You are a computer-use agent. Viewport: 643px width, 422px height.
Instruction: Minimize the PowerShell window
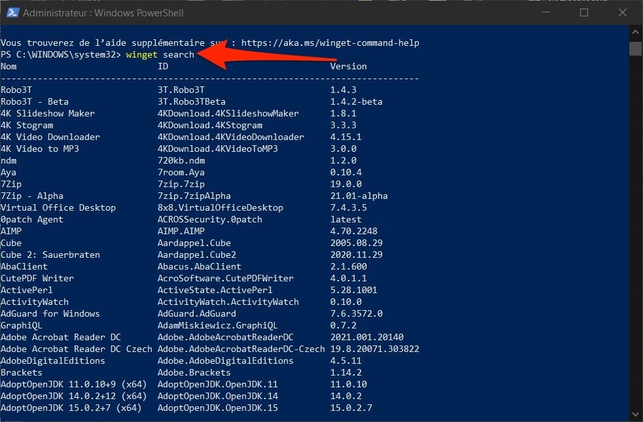[546, 12]
